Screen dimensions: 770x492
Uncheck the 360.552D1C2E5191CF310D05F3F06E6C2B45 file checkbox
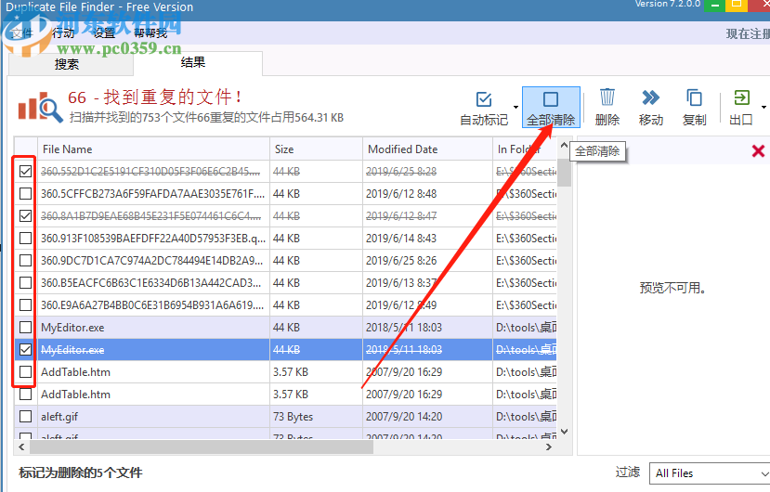25,172
